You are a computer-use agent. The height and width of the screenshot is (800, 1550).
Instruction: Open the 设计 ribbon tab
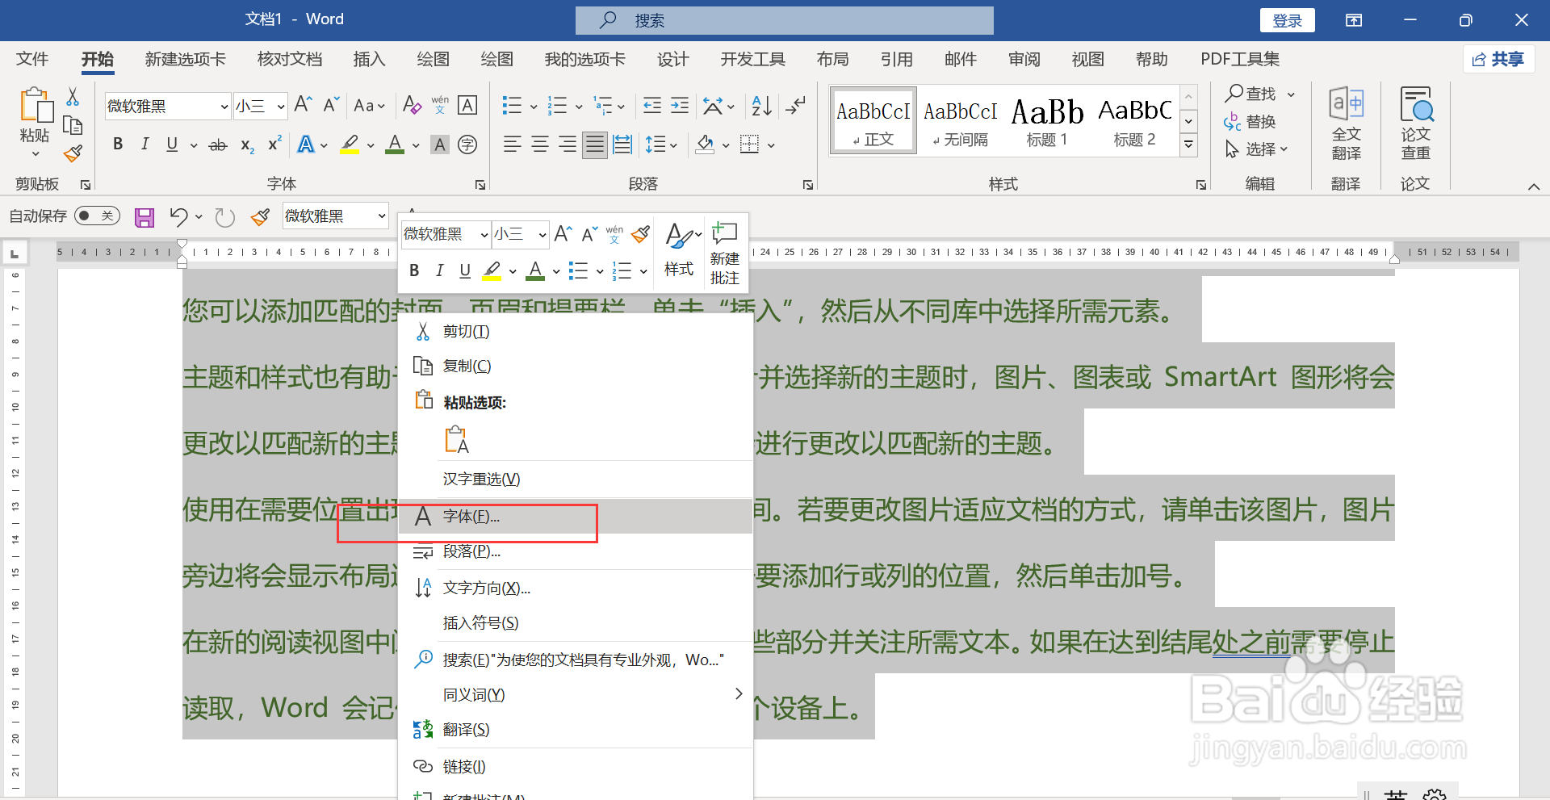672,59
